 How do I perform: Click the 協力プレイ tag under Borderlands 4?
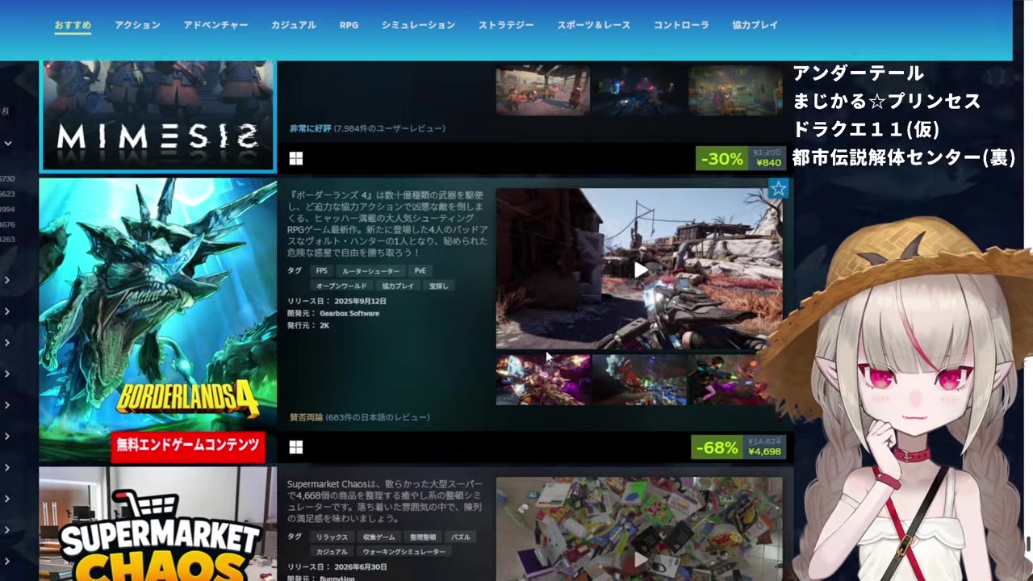[x=398, y=286]
